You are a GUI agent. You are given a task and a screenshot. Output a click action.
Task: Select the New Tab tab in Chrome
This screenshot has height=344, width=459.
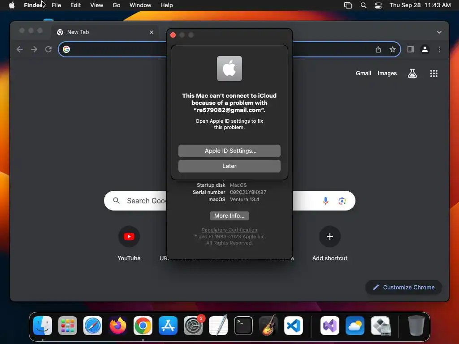click(x=105, y=32)
